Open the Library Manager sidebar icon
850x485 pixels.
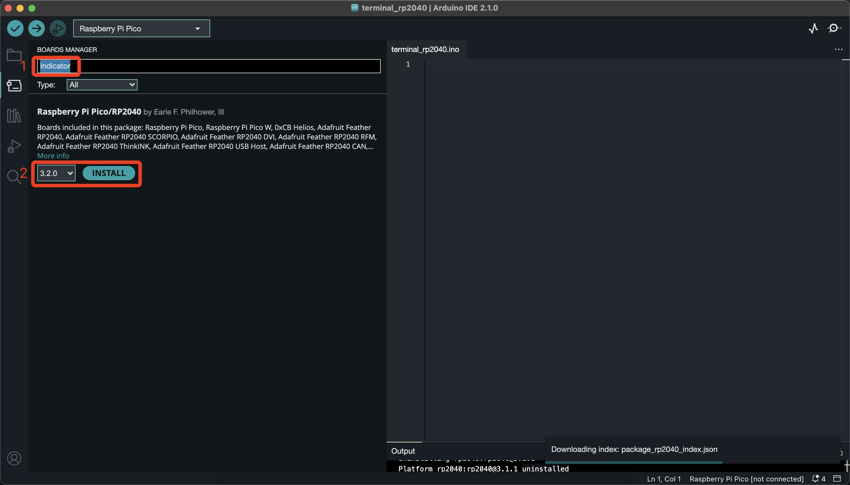14,115
